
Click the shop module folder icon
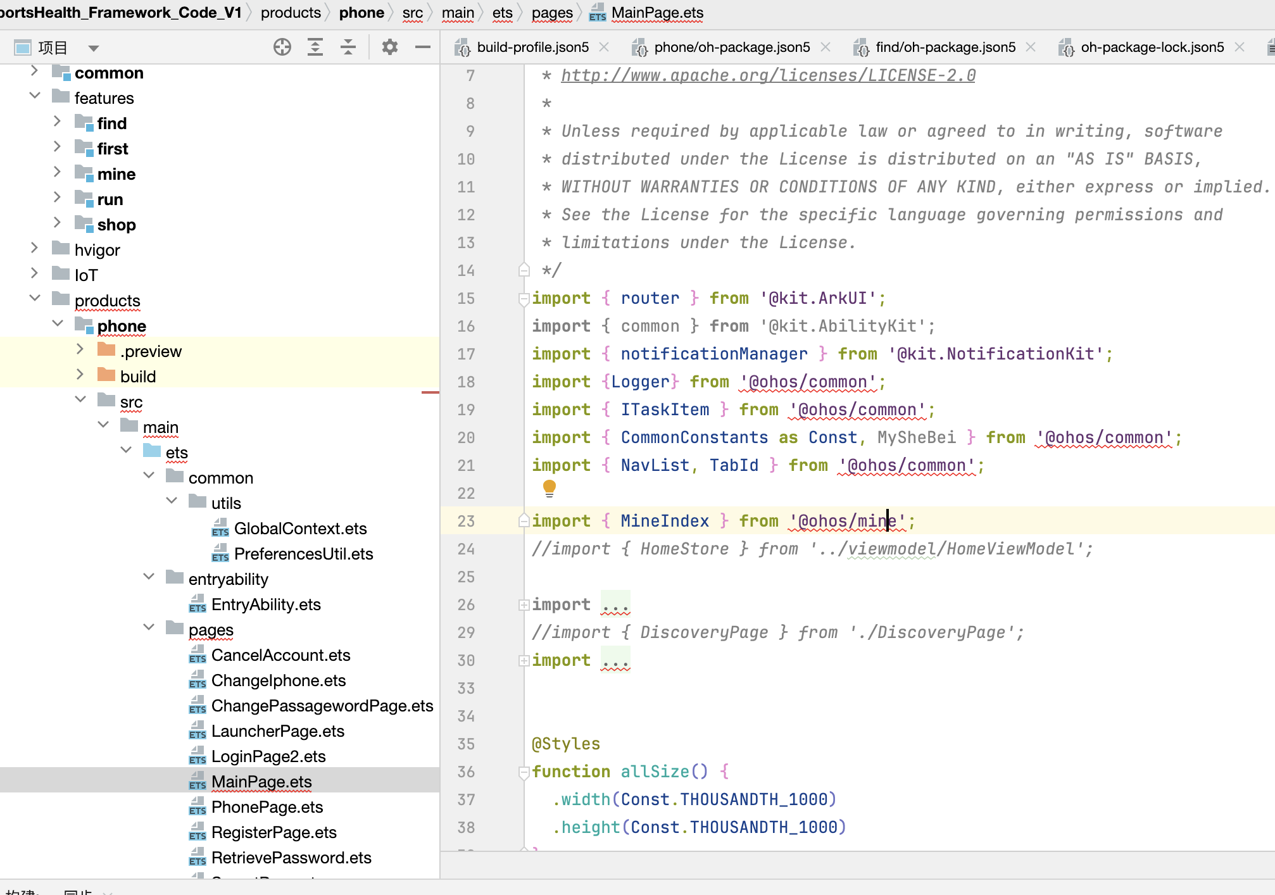coord(84,223)
